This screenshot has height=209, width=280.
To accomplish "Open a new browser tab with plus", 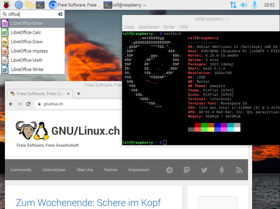I will point(78,94).
